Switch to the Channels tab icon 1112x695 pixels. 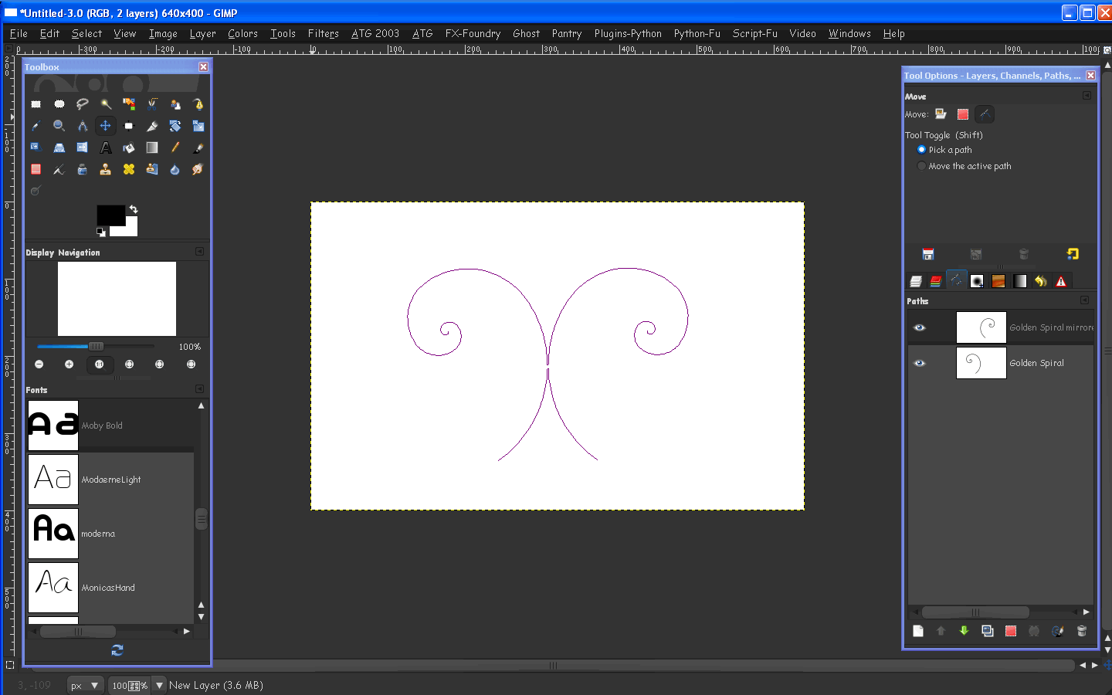936,281
